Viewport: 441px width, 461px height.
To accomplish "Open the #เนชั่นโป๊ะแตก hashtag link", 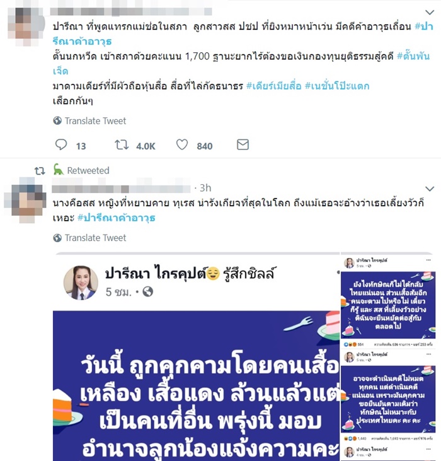I will coord(337,86).
